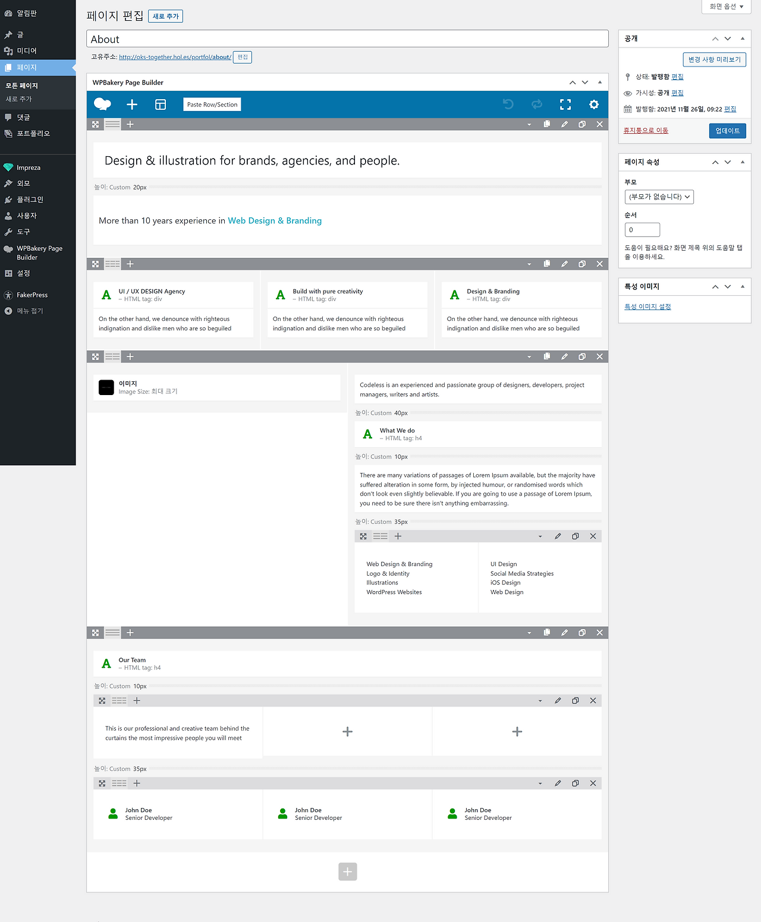This screenshot has width=761, height=922.
Task: Select the UI / UX DESIGN Agency element
Action: pyautogui.click(x=174, y=295)
